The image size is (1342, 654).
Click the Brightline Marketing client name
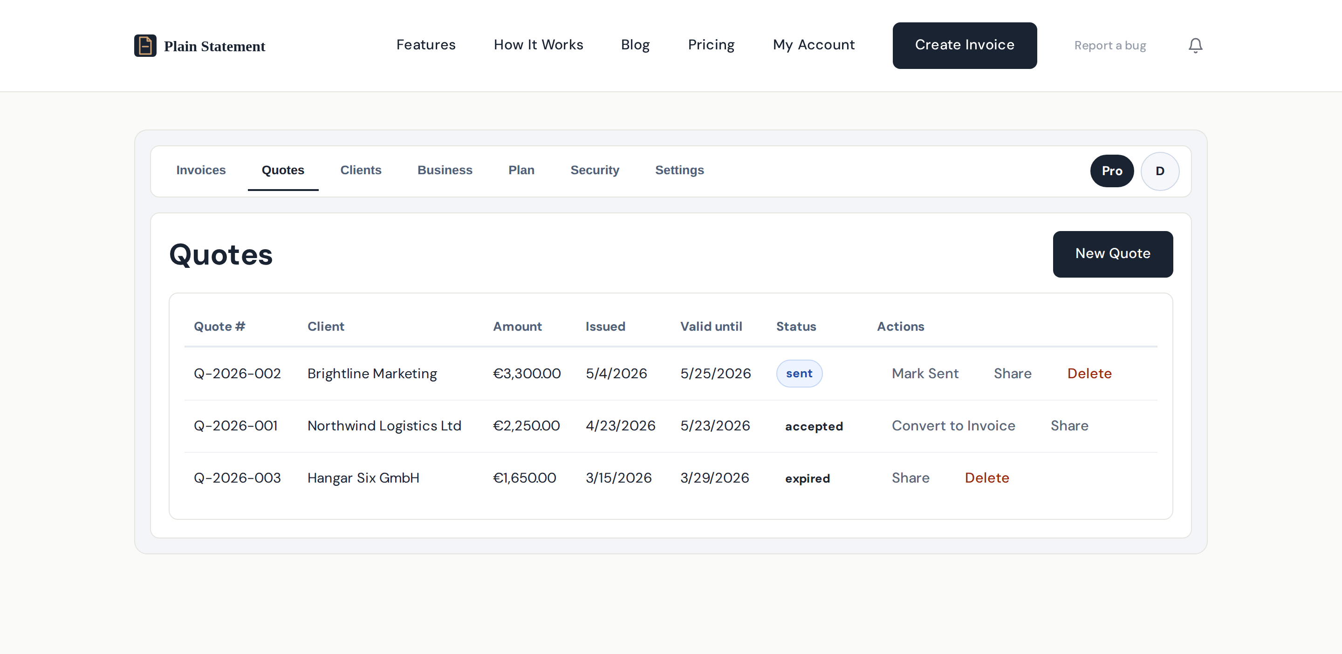pyautogui.click(x=372, y=374)
